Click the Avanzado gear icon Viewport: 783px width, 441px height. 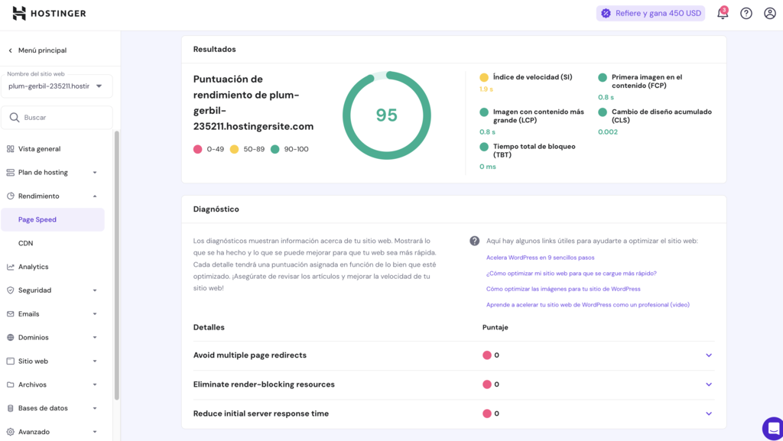tap(11, 431)
